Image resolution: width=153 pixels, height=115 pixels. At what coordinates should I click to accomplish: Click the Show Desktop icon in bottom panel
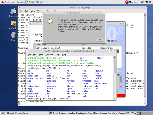2,113
